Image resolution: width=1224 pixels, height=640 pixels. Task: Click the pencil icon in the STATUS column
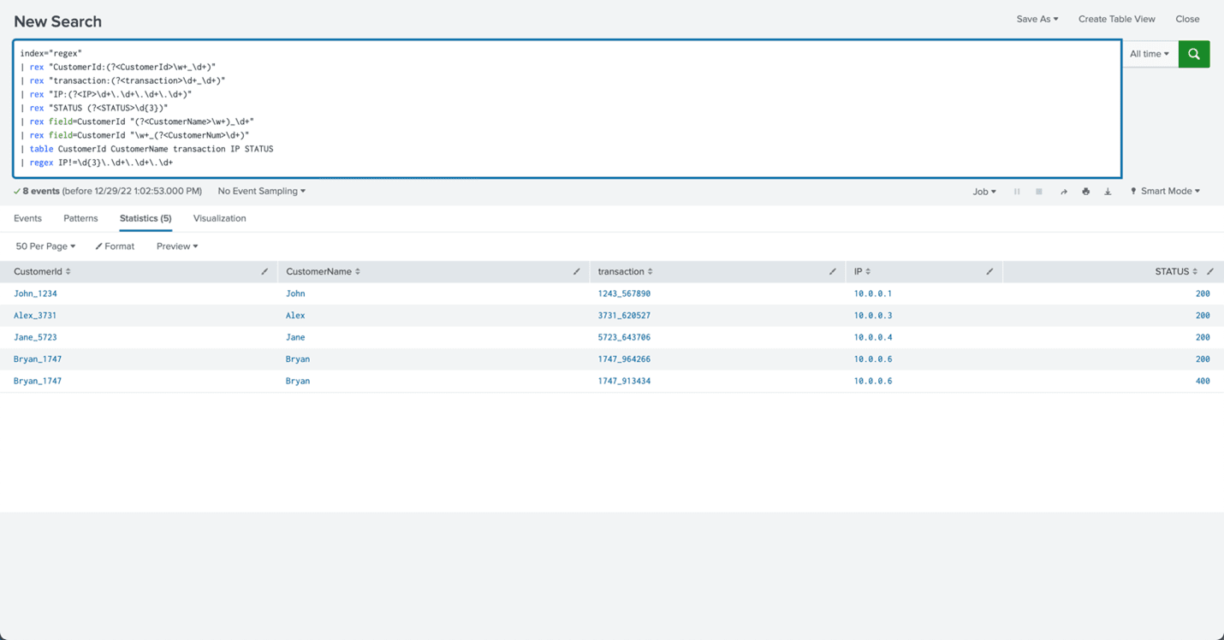1209,272
